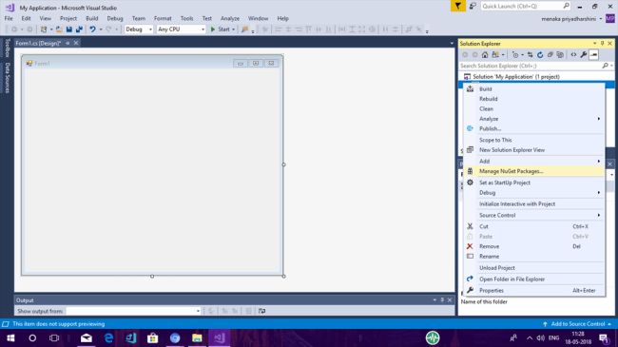Select Set as StartUp Project
This screenshot has width=618, height=347.
534,183
